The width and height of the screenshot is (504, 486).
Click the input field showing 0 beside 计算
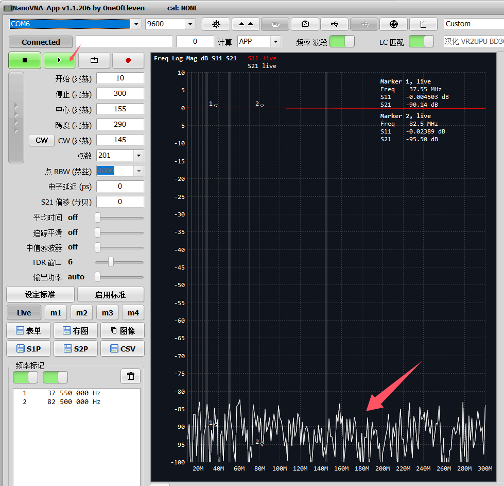pos(195,42)
